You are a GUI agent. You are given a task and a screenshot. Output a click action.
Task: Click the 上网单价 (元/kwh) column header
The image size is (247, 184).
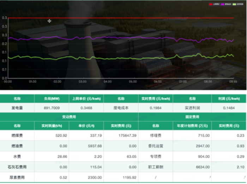[86, 99]
